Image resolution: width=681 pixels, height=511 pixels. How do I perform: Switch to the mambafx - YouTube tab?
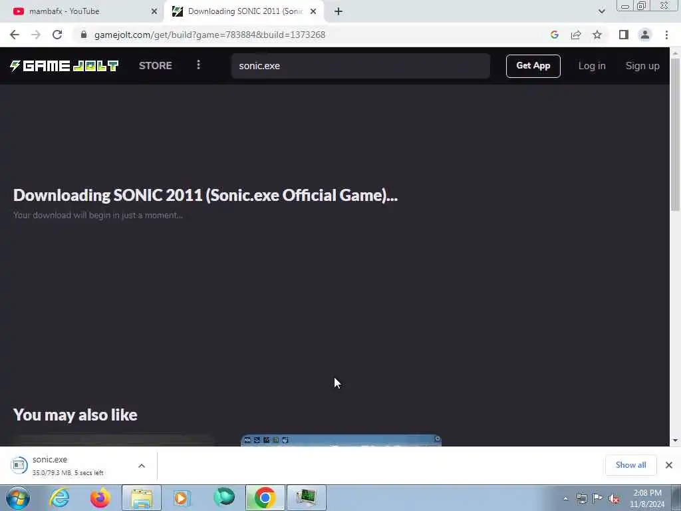pos(82,11)
